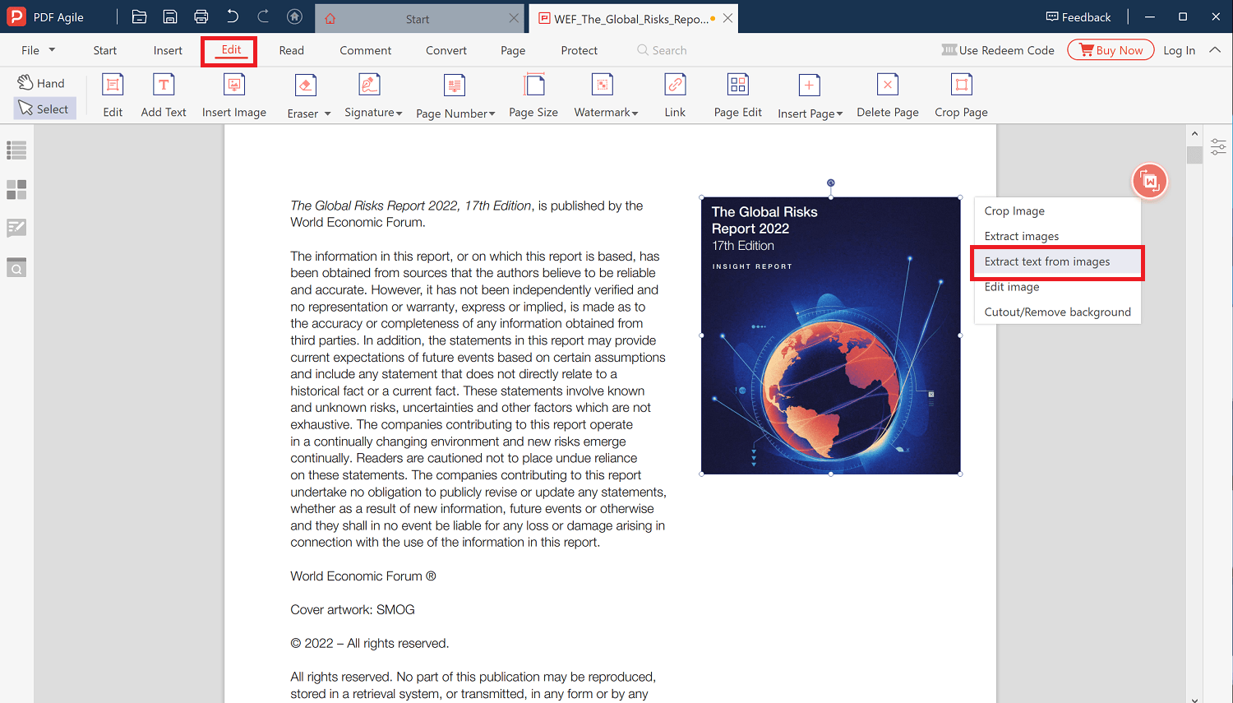1233x703 pixels.
Task: Click the red floating convert-to-Word button
Action: click(1150, 181)
